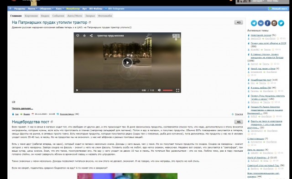Open sidebar topic 'Нищебродства пост' (119)
Viewport: 292px width, 179px height.
click(261, 80)
